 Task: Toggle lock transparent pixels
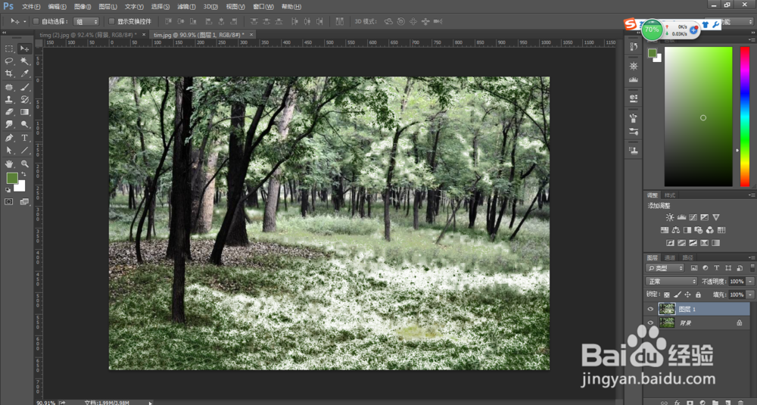pos(667,295)
